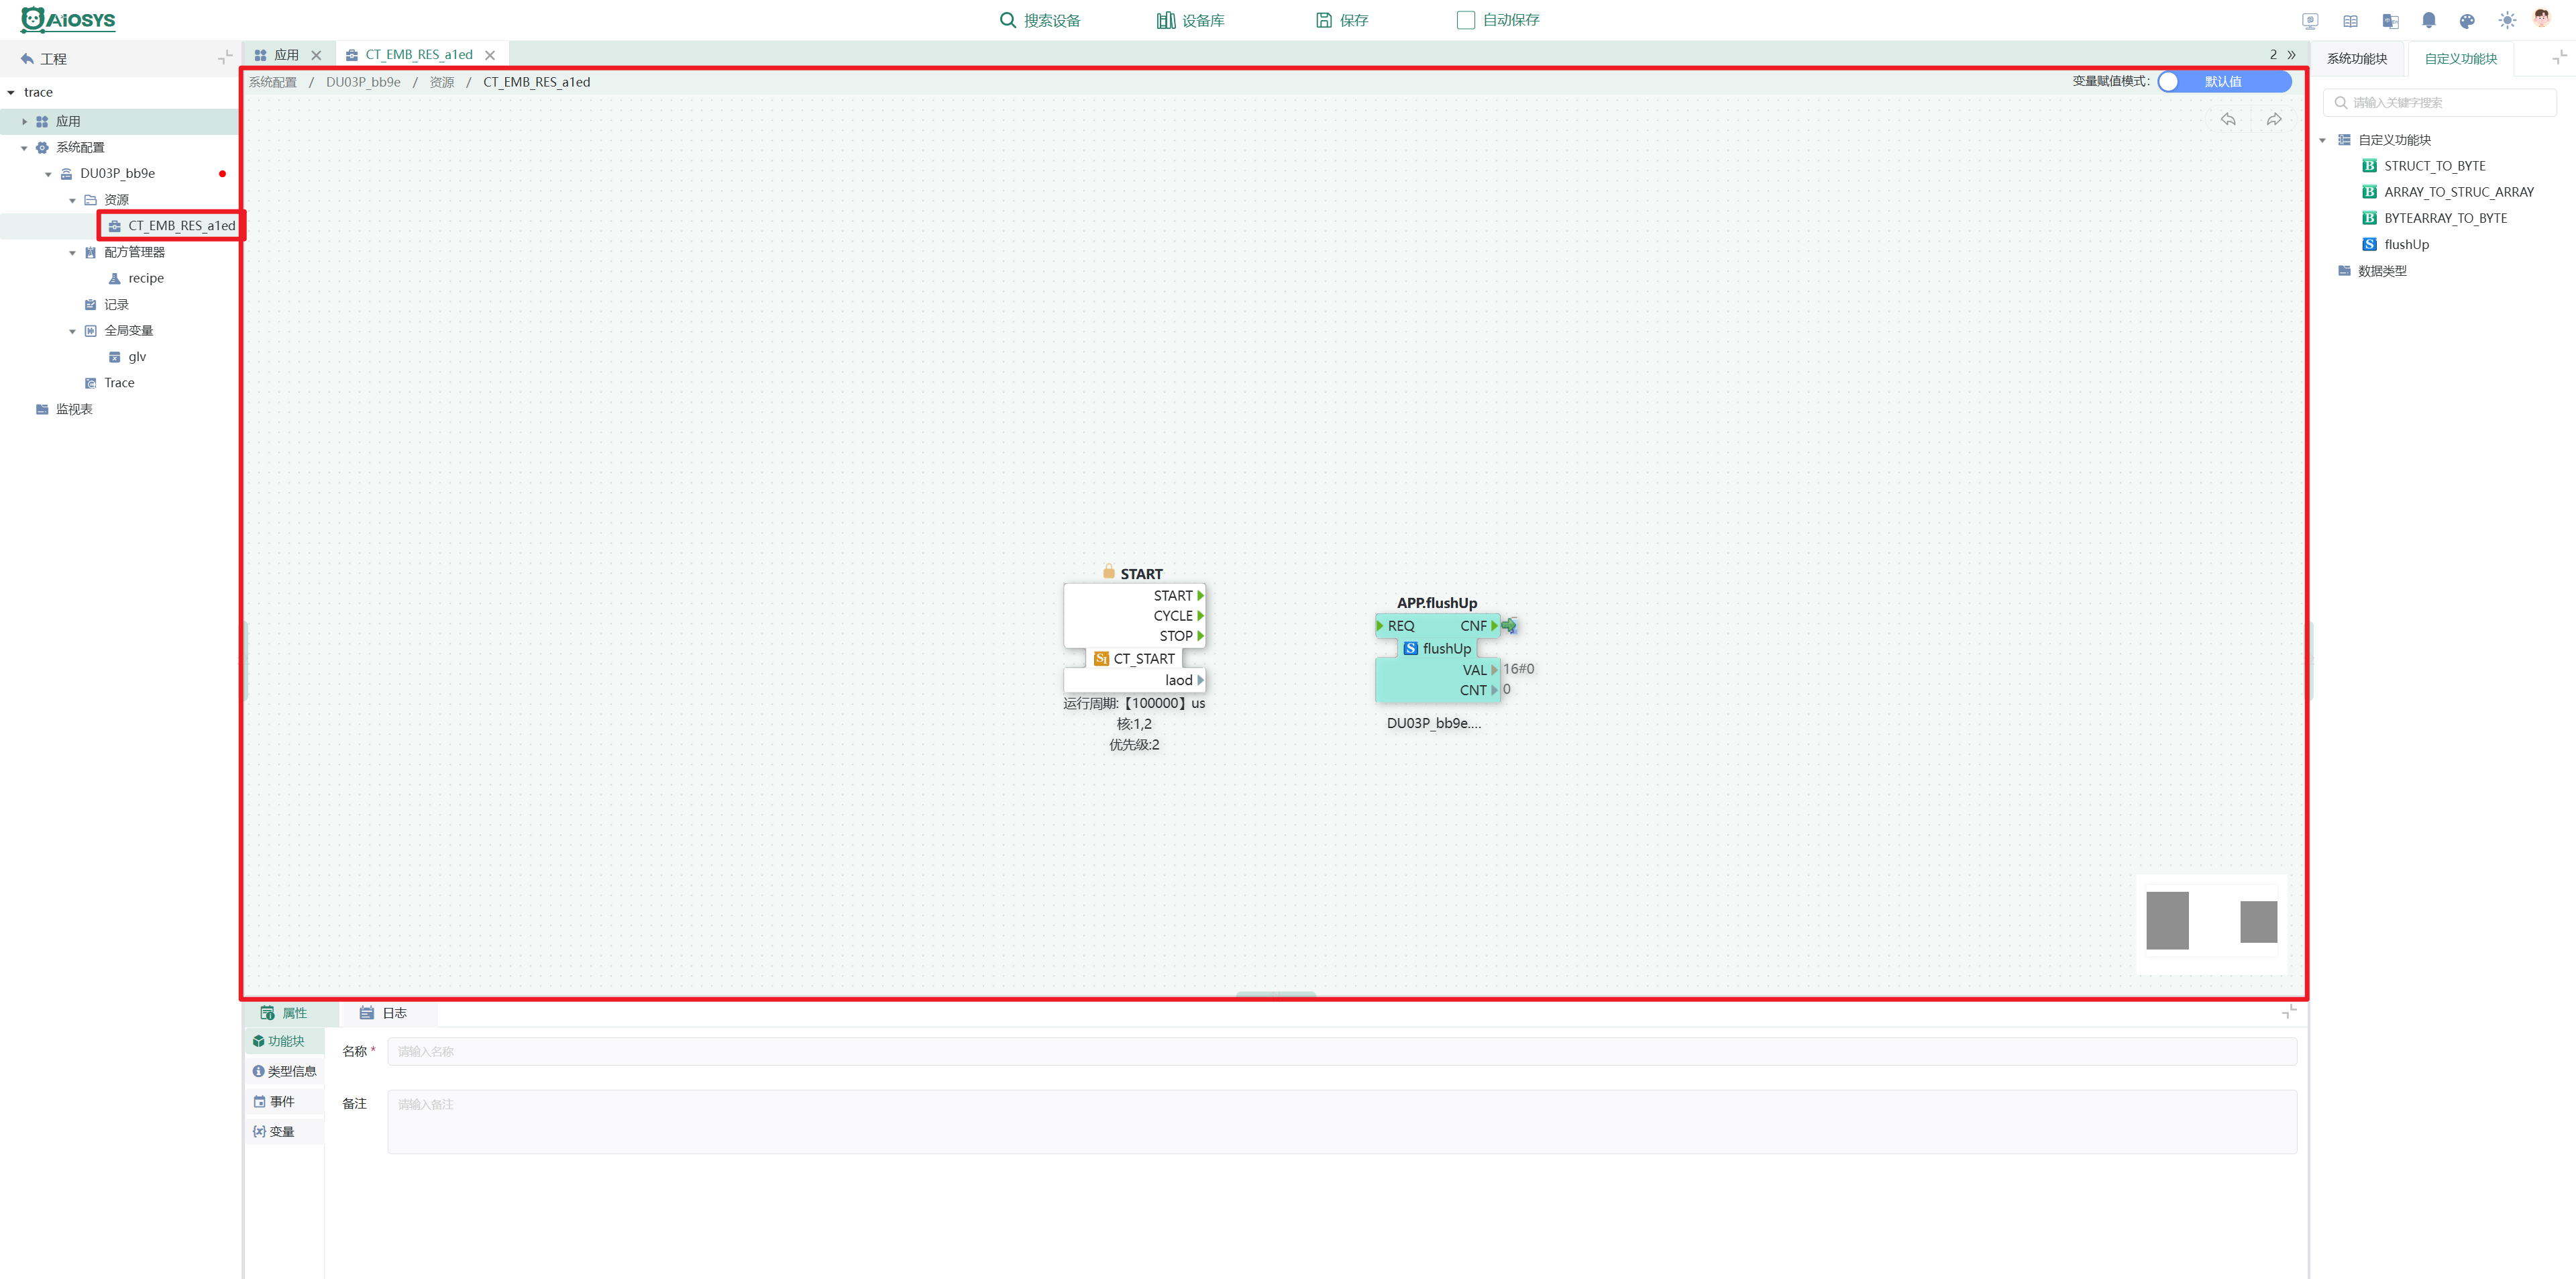Open the language translate icon in header

[x=2390, y=20]
